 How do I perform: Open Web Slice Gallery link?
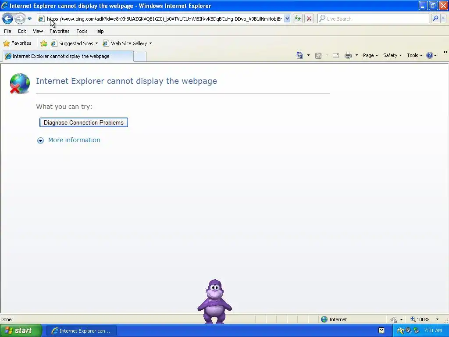point(129,43)
